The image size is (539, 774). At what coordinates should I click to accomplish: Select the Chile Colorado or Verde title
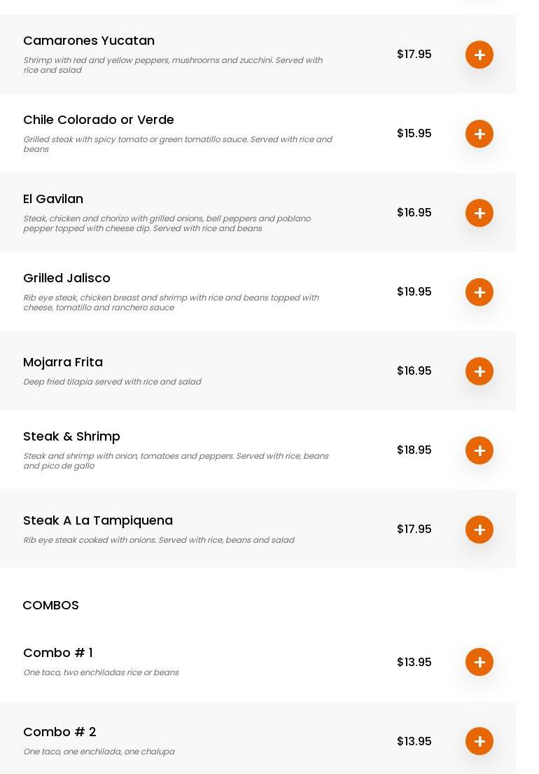(99, 120)
